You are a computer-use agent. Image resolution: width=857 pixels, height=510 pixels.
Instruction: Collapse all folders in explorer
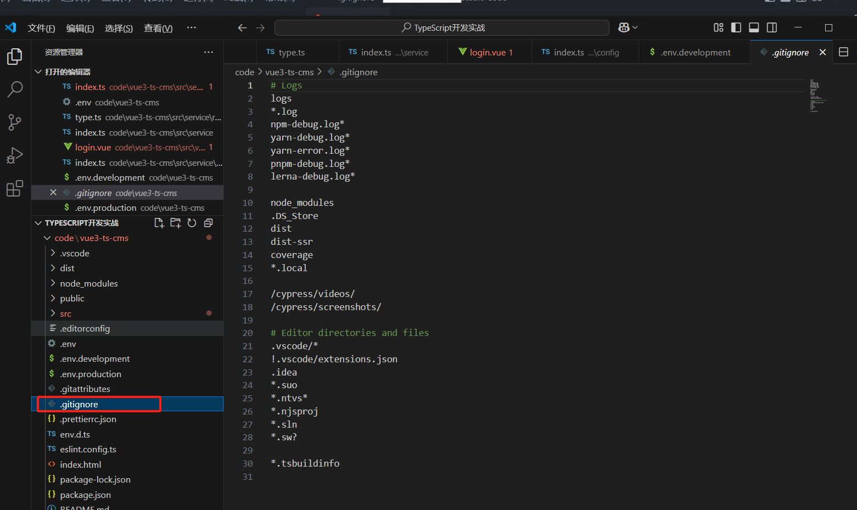[208, 223]
